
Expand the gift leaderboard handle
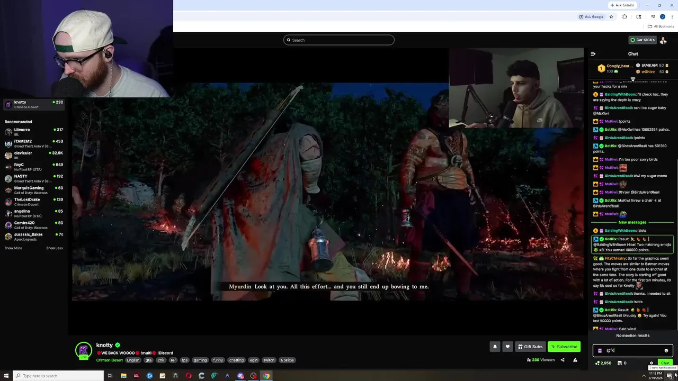[x=632, y=79]
